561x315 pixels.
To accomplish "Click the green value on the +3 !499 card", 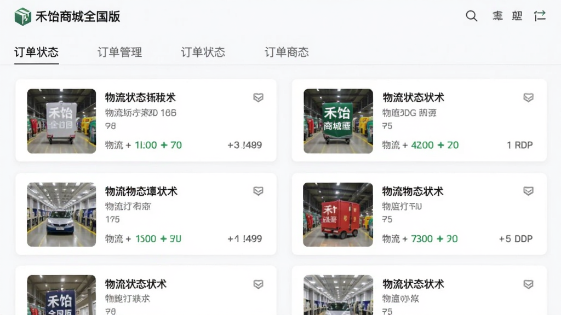I will [x=158, y=145].
